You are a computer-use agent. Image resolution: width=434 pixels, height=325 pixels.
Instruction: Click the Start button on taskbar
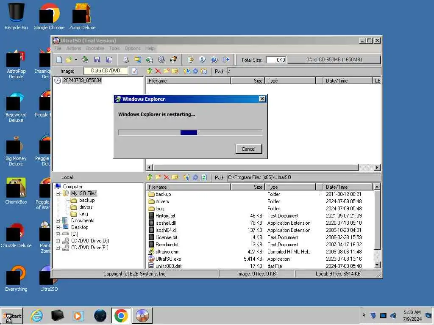[x=11, y=316]
